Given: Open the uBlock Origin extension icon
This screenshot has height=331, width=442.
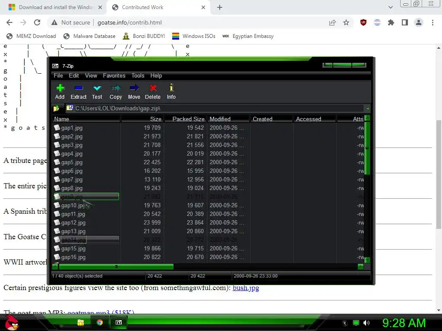Looking at the screenshot, I should [x=363, y=22].
